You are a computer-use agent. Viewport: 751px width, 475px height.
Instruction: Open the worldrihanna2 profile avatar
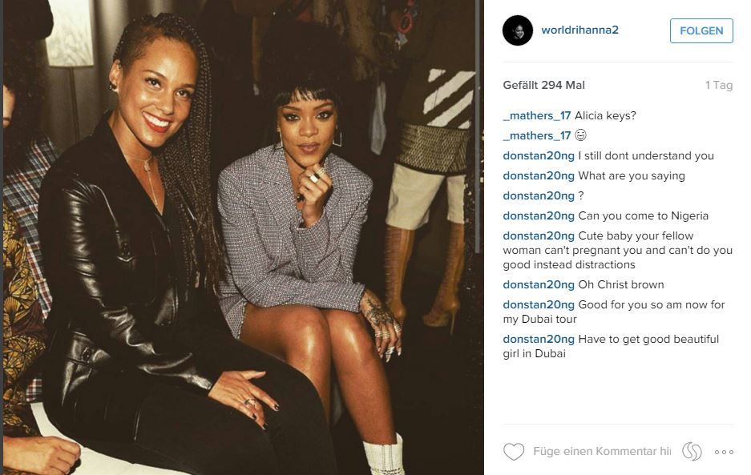pyautogui.click(x=518, y=30)
